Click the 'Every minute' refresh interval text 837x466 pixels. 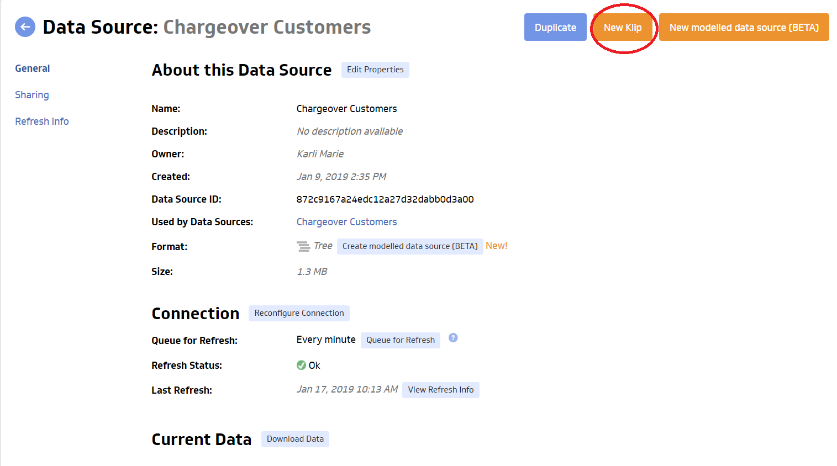click(326, 340)
